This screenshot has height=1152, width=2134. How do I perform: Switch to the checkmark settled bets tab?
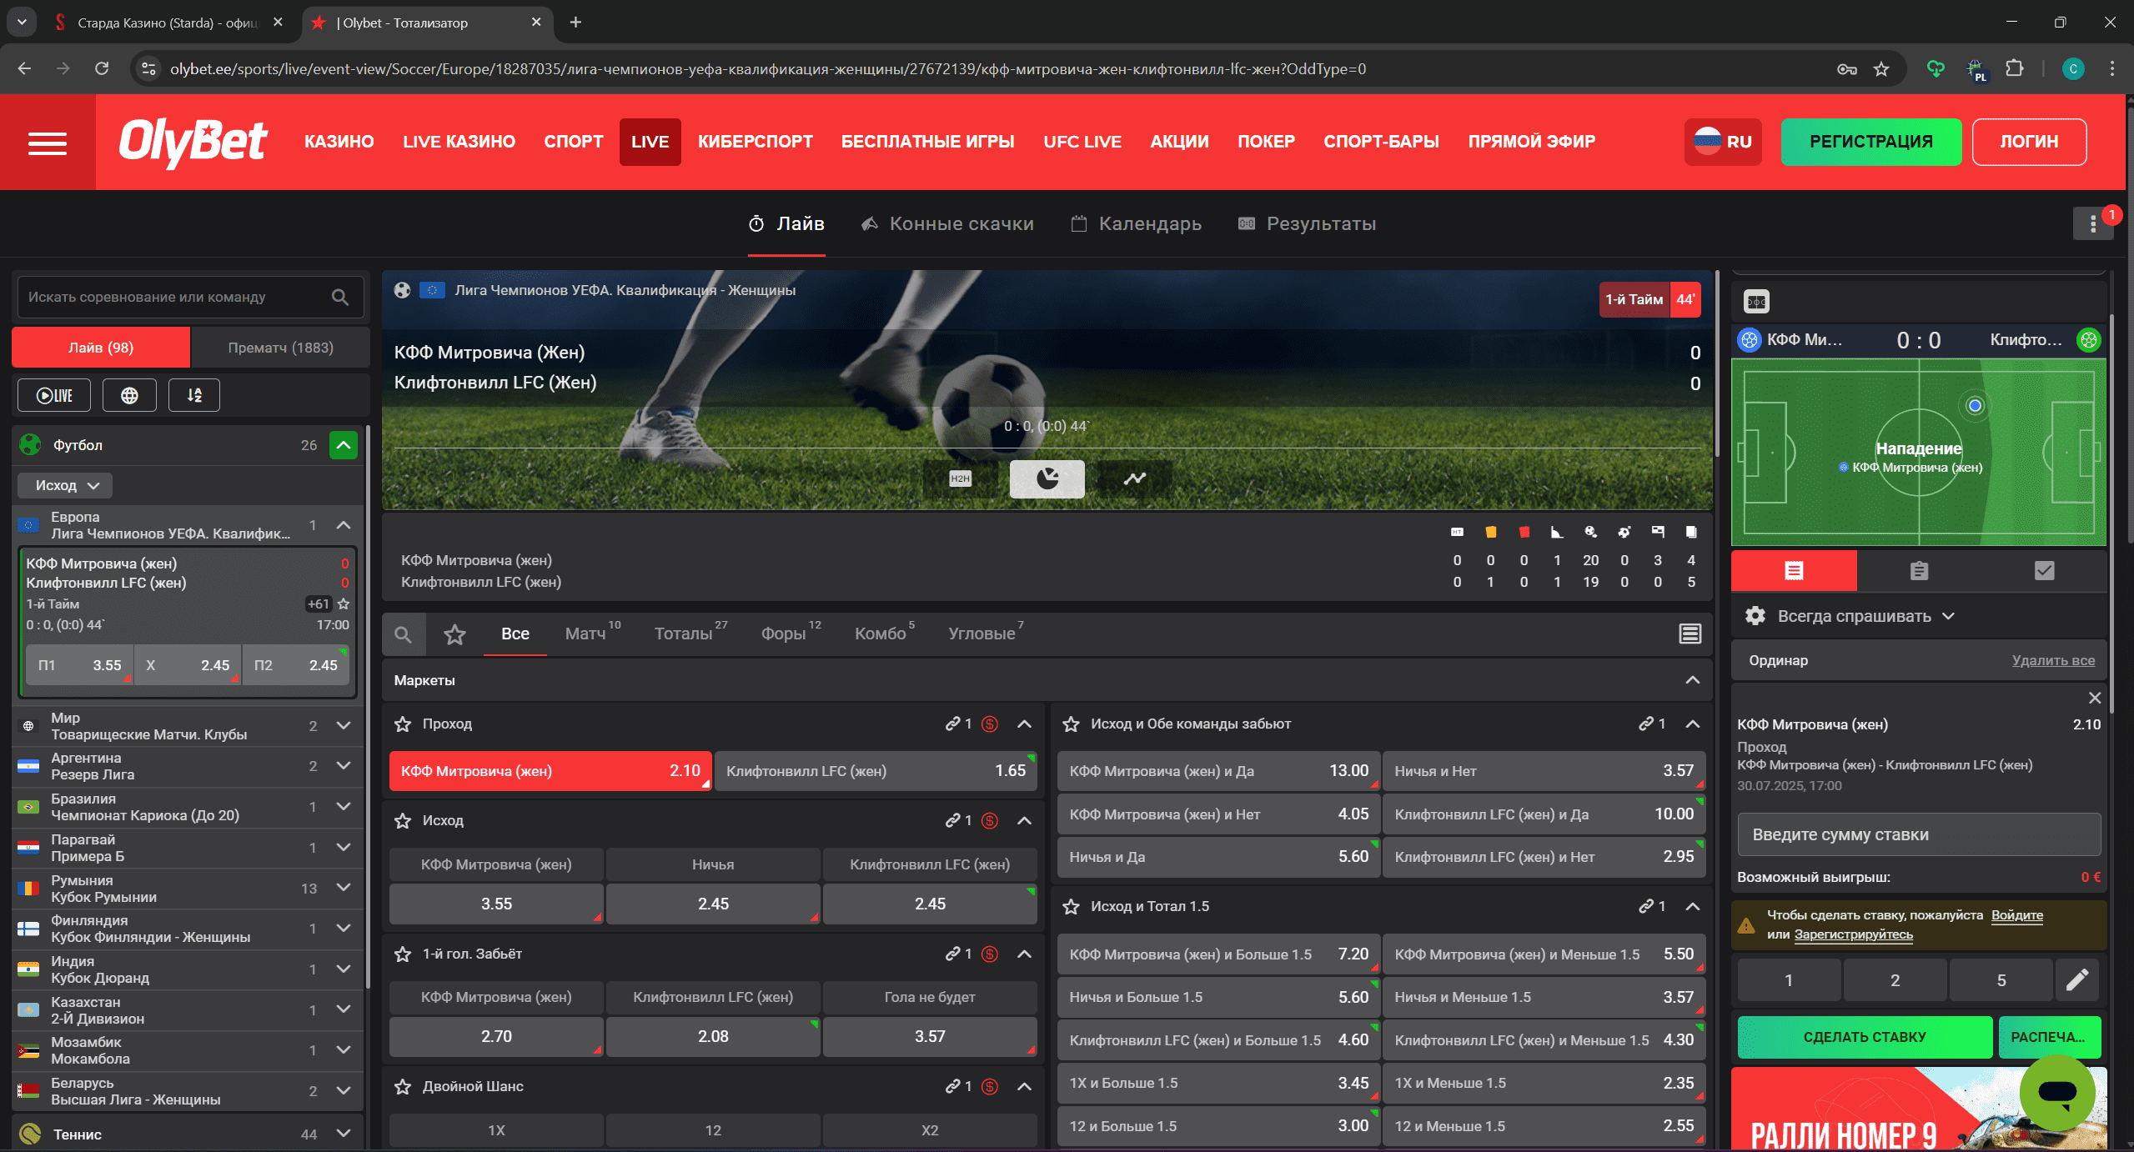coord(2044,571)
